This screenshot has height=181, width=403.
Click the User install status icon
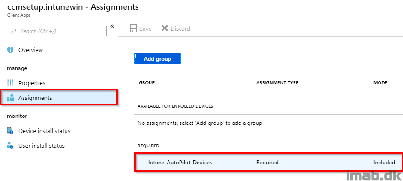pyautogui.click(x=10, y=146)
